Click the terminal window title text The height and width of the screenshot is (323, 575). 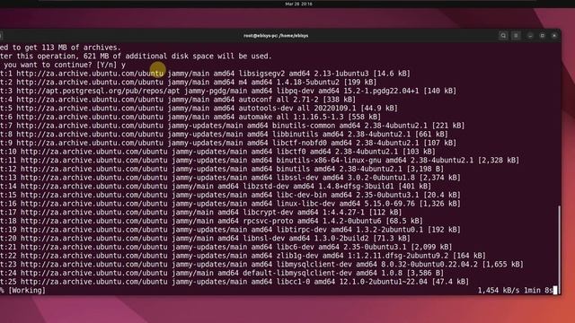click(276, 36)
